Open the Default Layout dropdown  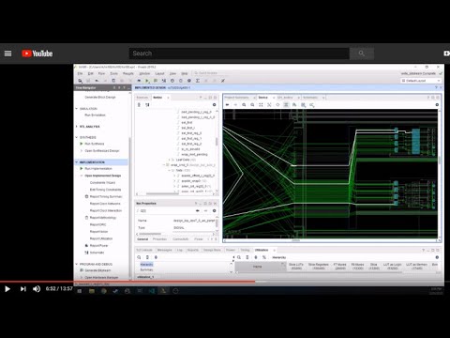coord(421,81)
